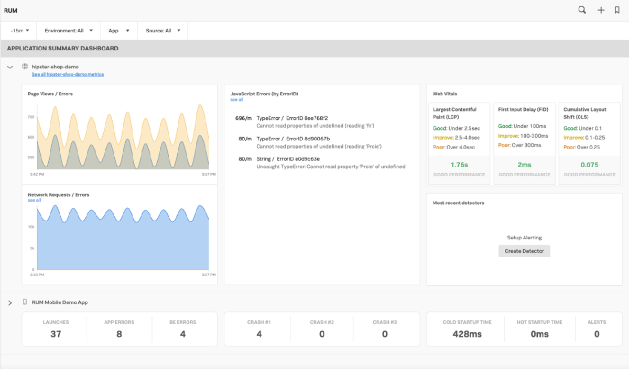Click the globe icon beside hipster-shop-demo

pyautogui.click(x=25, y=66)
